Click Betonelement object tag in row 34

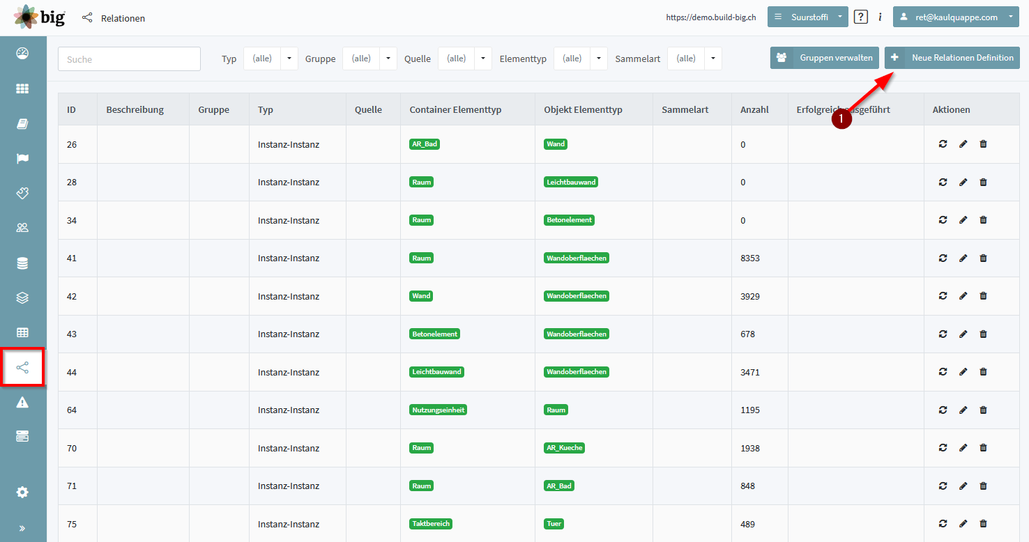569,220
